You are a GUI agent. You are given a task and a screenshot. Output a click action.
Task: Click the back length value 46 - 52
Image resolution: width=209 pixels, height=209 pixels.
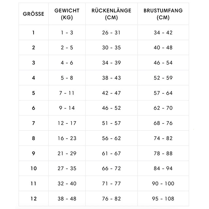[111, 108]
